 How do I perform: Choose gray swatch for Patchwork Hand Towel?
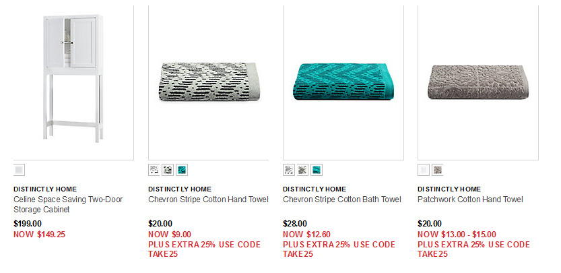(437, 170)
